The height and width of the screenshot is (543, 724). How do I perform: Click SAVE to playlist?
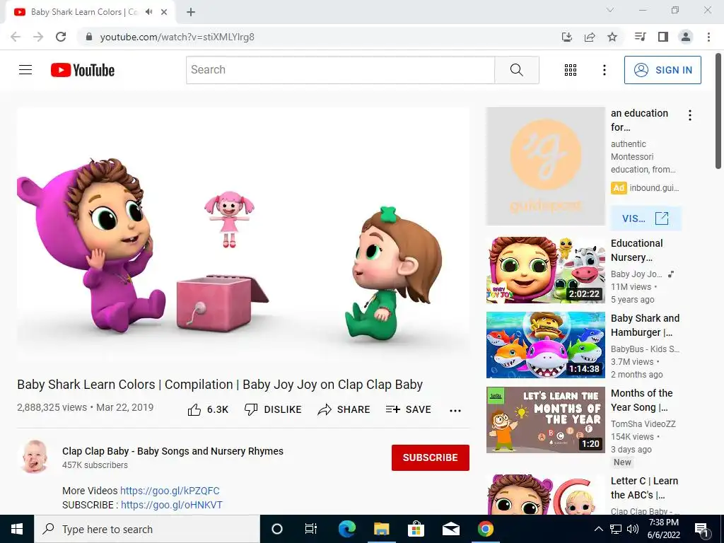408,409
